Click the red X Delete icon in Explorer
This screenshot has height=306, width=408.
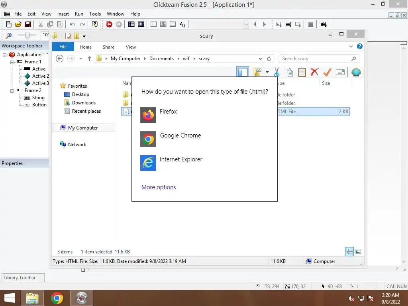tap(315, 72)
